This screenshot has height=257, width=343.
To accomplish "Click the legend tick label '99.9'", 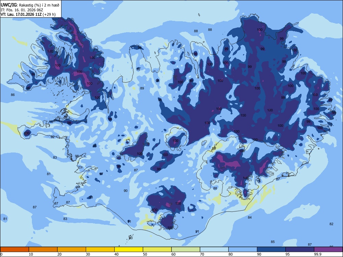I will coord(318,254).
